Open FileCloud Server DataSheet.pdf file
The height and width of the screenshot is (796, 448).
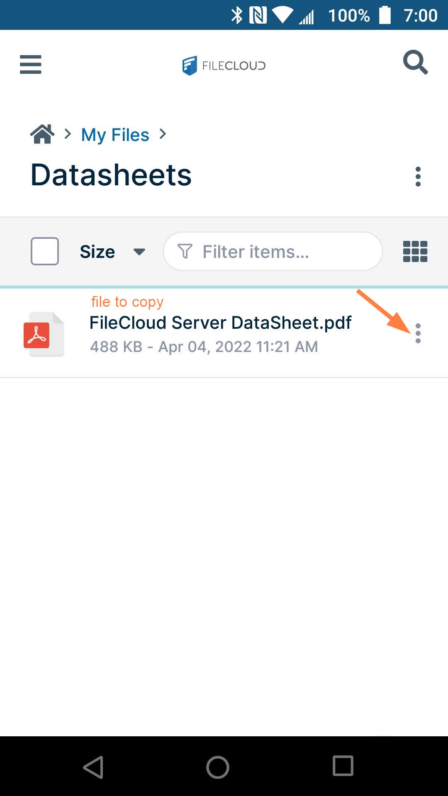[220, 323]
